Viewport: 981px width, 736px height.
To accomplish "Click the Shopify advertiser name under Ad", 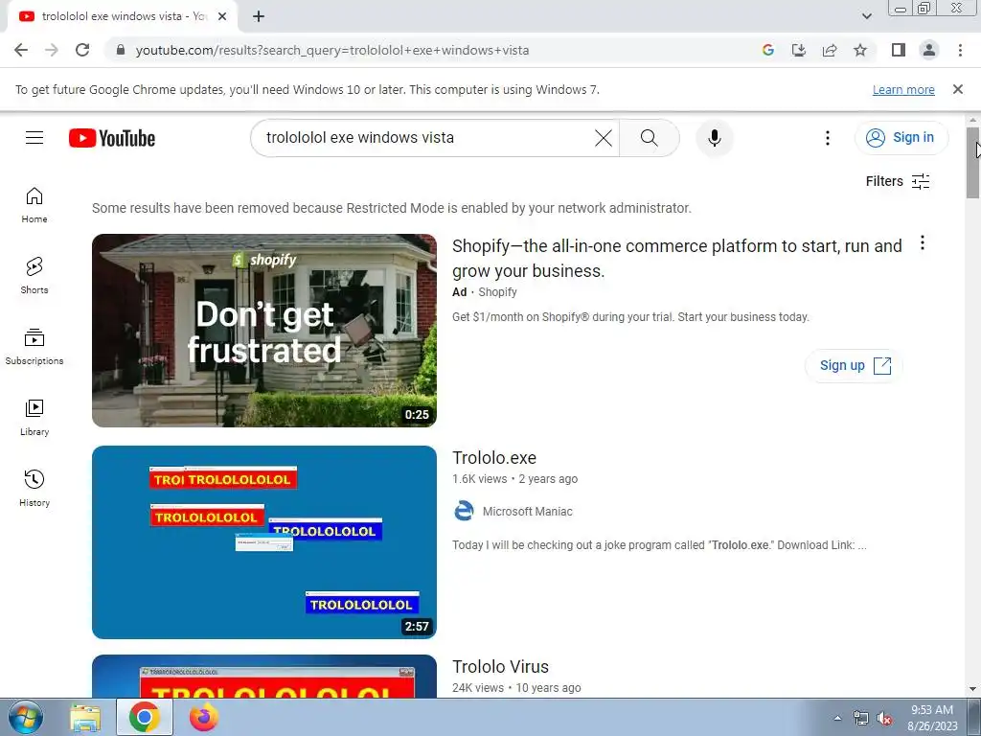I will click(x=497, y=292).
